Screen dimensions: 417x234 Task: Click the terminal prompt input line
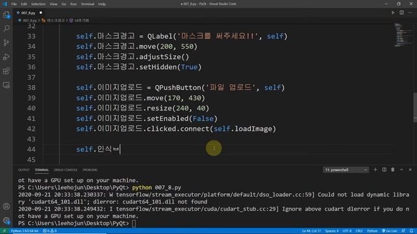pos(134,224)
